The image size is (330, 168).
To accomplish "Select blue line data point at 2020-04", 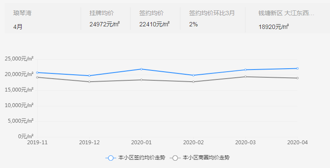I will [297, 69].
